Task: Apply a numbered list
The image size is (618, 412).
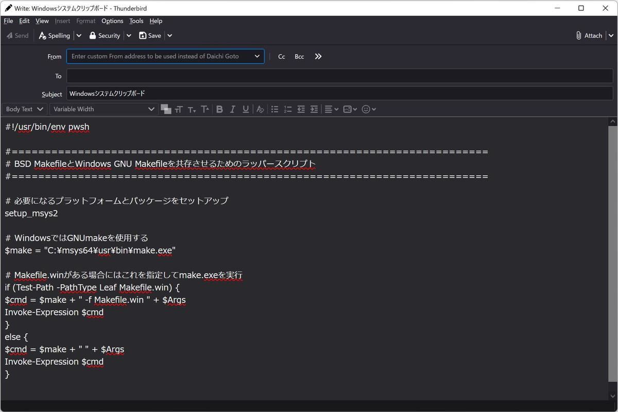Action: 288,109
